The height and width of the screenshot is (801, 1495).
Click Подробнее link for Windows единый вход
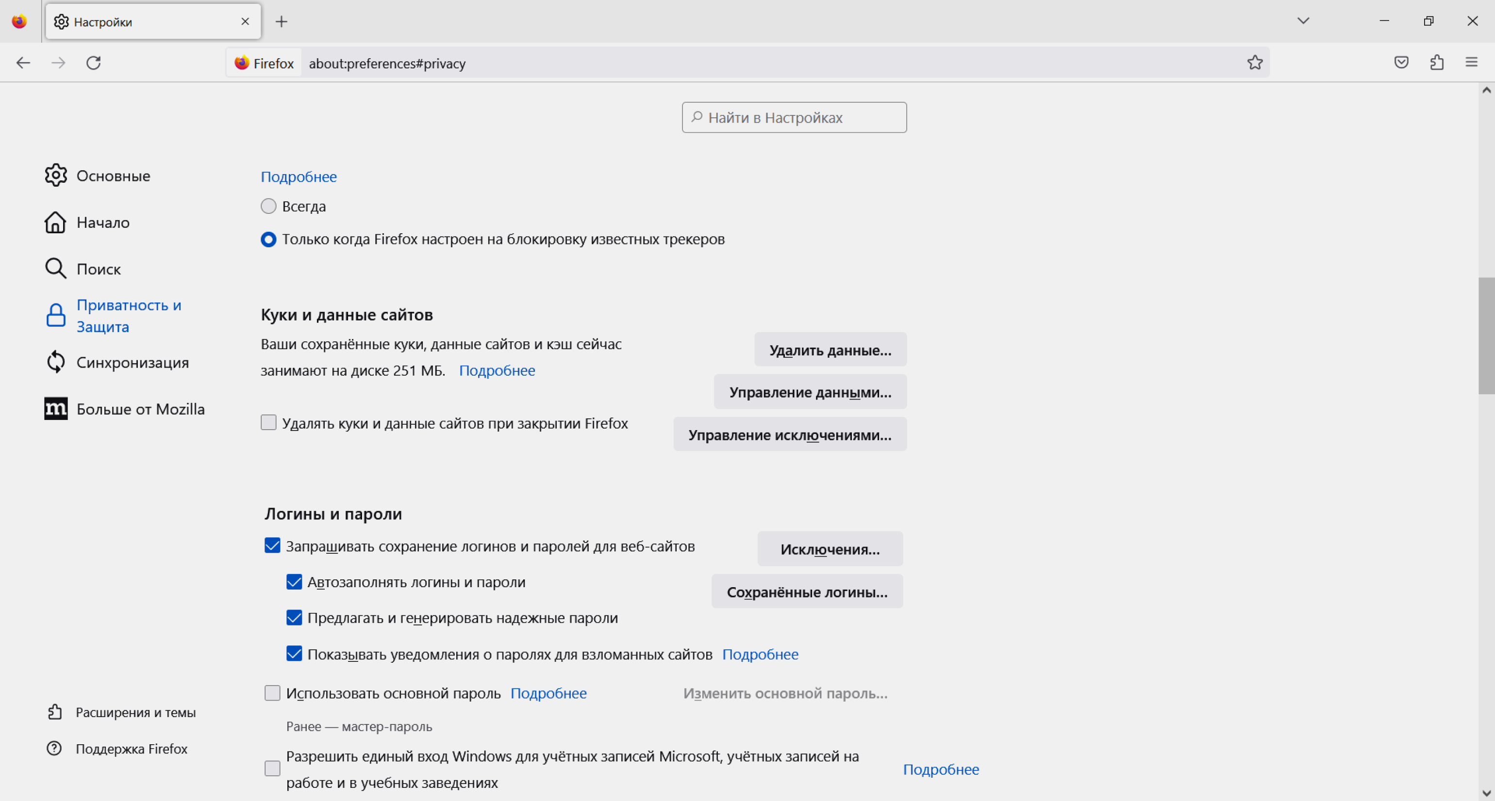pyautogui.click(x=941, y=769)
